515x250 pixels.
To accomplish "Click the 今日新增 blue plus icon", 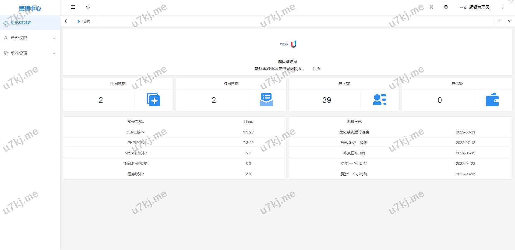I will coord(153,100).
